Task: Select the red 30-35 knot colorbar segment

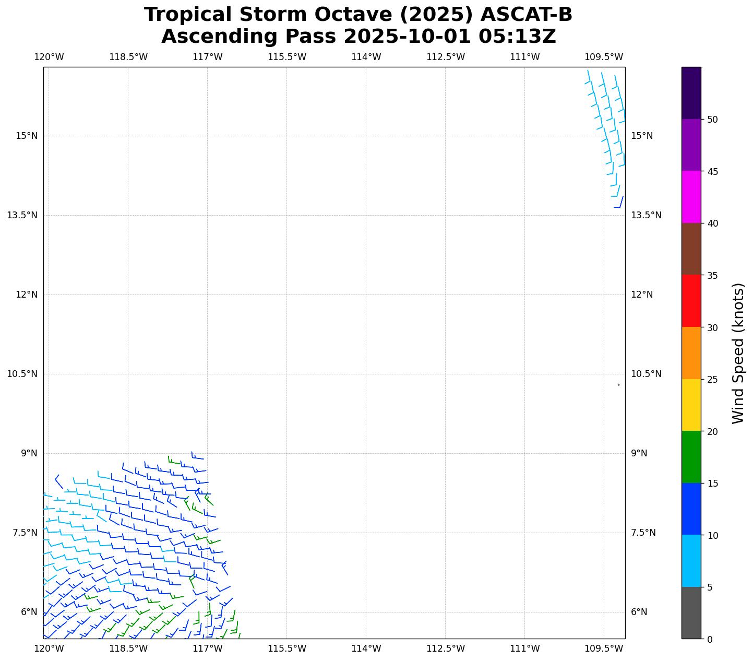Action: 691,301
